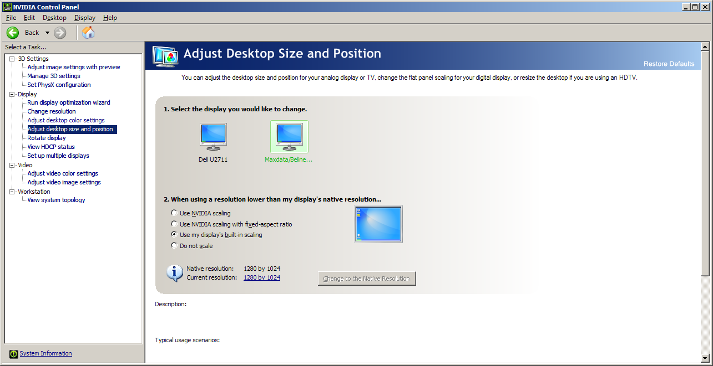
Task: Open View system topology
Action: click(x=56, y=200)
